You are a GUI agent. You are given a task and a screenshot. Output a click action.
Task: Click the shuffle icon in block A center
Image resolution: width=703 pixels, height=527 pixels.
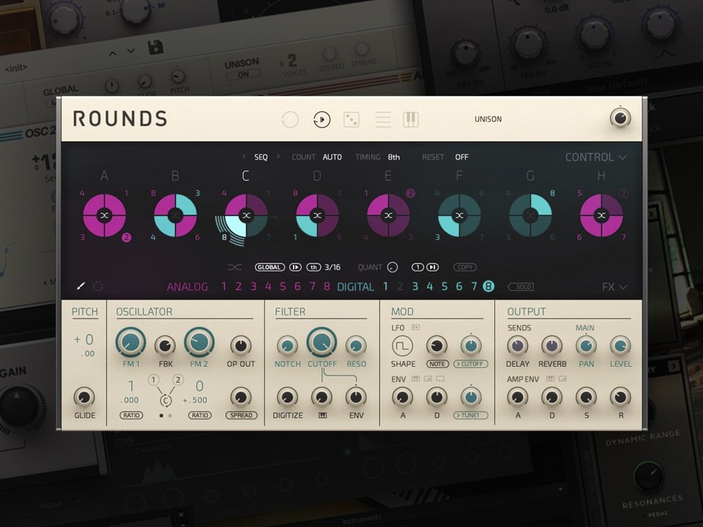pyautogui.click(x=105, y=215)
